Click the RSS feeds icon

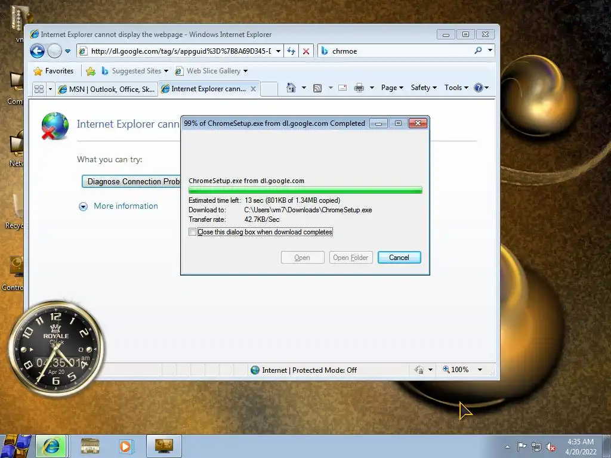point(317,88)
